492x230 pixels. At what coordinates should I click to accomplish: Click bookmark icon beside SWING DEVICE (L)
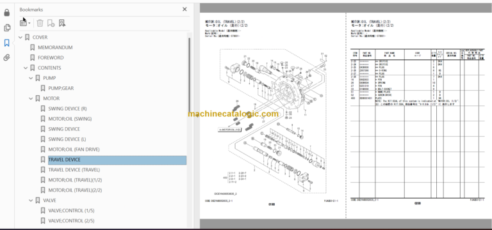point(43,139)
